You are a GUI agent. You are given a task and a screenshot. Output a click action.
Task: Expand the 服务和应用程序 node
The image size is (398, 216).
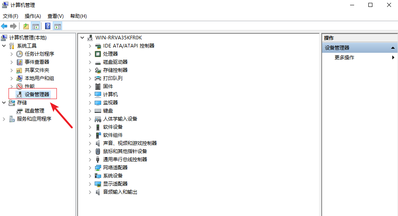point(4,119)
